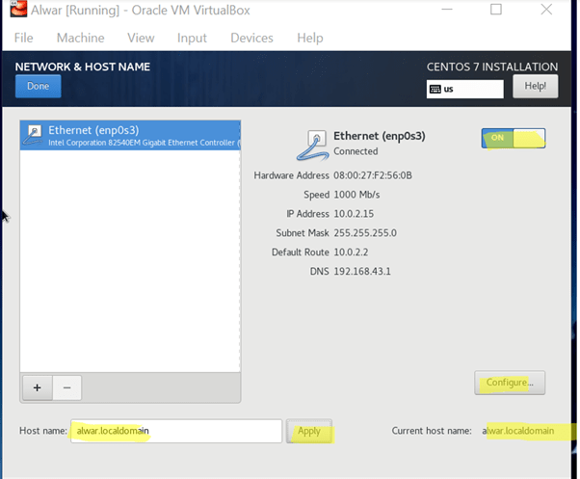The width and height of the screenshot is (580, 479).
Task: Open the View menu
Action: [x=141, y=38]
